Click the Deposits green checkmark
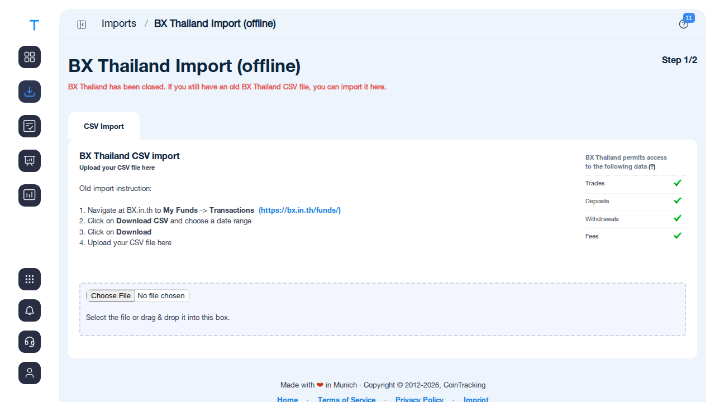This screenshot has height=402, width=715. pyautogui.click(x=678, y=200)
